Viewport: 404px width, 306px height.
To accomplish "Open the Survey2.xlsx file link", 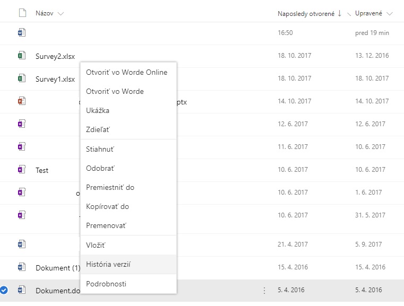I will click(55, 56).
